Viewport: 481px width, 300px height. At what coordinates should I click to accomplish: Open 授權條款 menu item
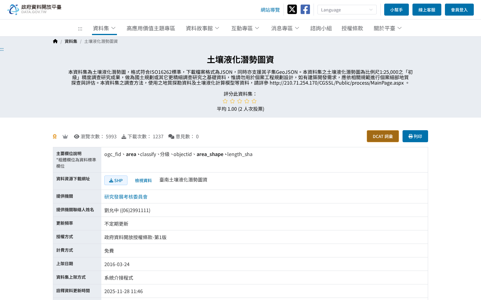tap(352, 28)
